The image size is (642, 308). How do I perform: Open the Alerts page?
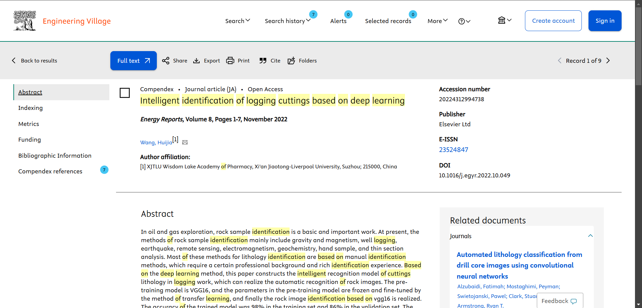coord(338,21)
